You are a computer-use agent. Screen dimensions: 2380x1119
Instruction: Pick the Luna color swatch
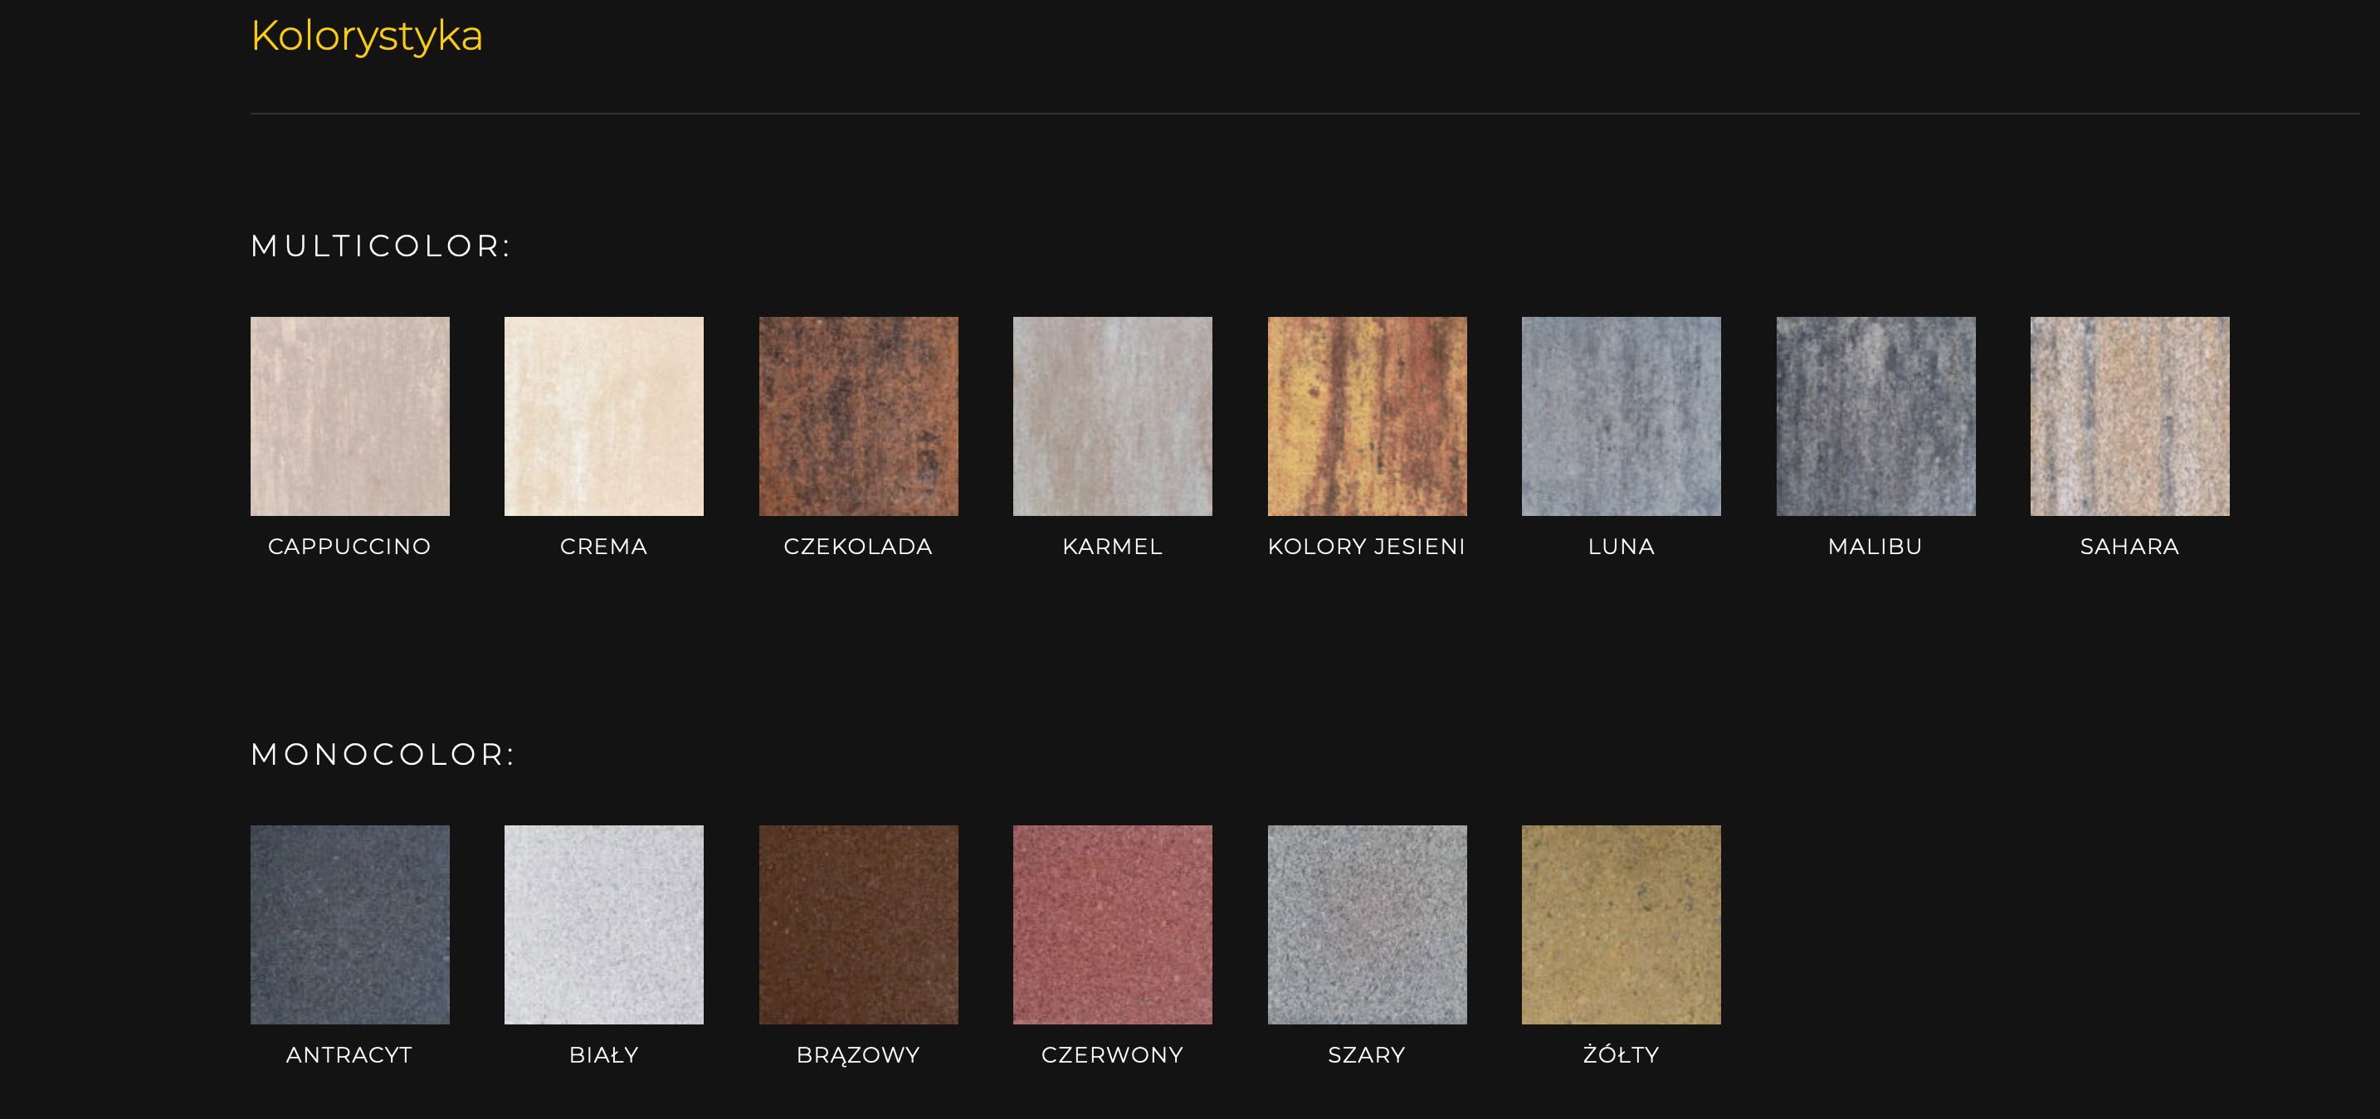tap(1622, 416)
